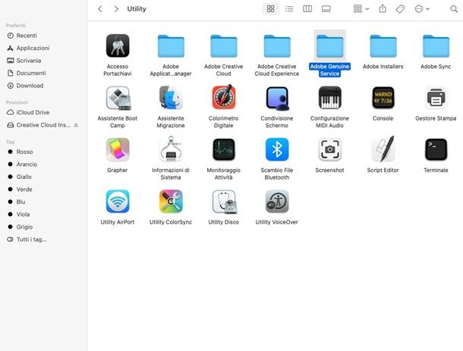Open Informazioni di Sistema
This screenshot has width=463, height=351.
click(x=171, y=149)
